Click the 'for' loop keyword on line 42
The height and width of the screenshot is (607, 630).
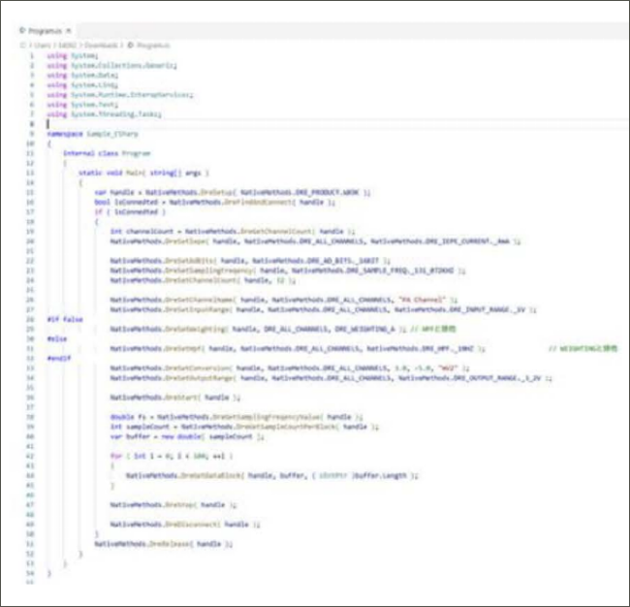click(114, 456)
